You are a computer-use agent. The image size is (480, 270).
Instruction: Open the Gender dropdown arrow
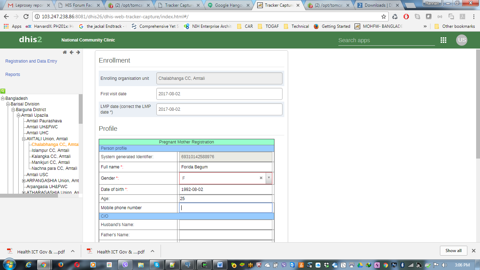coord(269,178)
